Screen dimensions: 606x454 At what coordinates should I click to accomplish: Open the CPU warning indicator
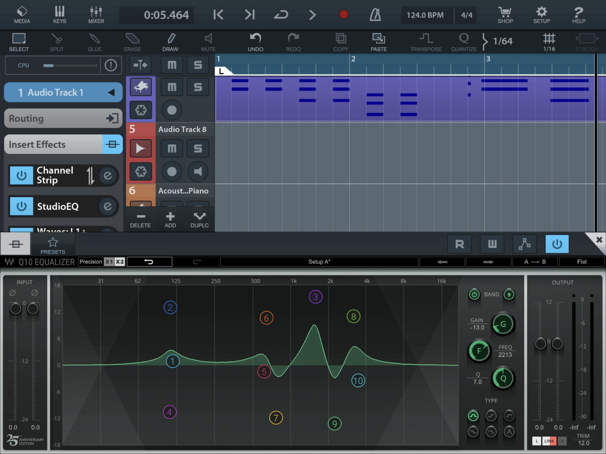point(111,65)
